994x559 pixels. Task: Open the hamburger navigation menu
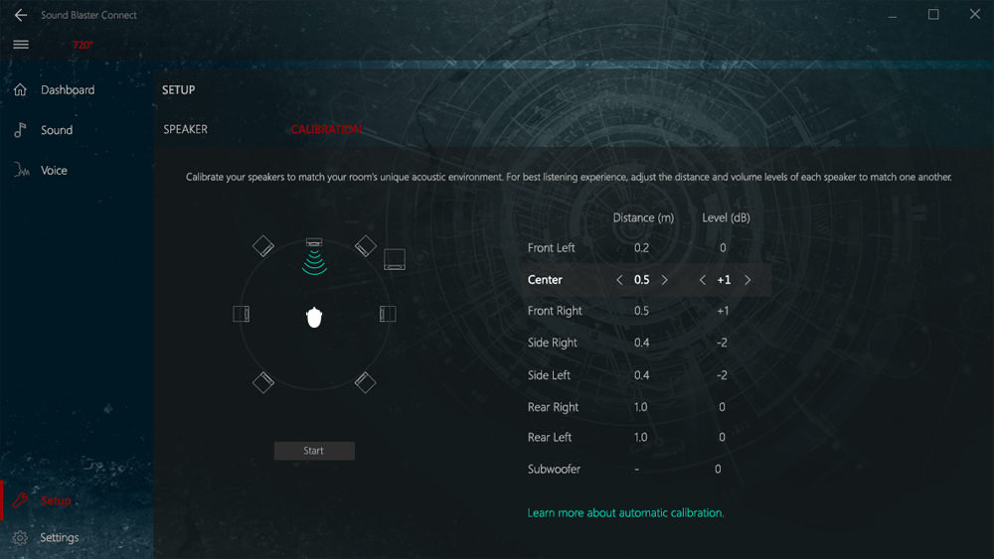point(21,45)
